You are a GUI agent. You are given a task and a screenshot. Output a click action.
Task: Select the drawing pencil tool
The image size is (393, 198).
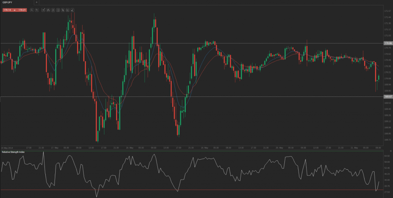pos(72,10)
